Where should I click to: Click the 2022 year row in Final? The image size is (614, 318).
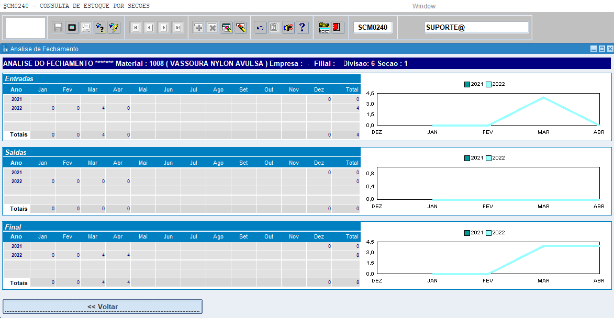181,255
